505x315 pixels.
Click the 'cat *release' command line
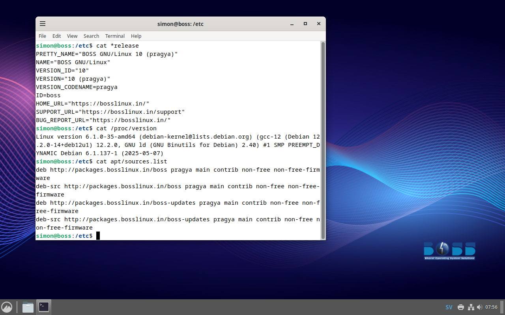[x=118, y=46]
